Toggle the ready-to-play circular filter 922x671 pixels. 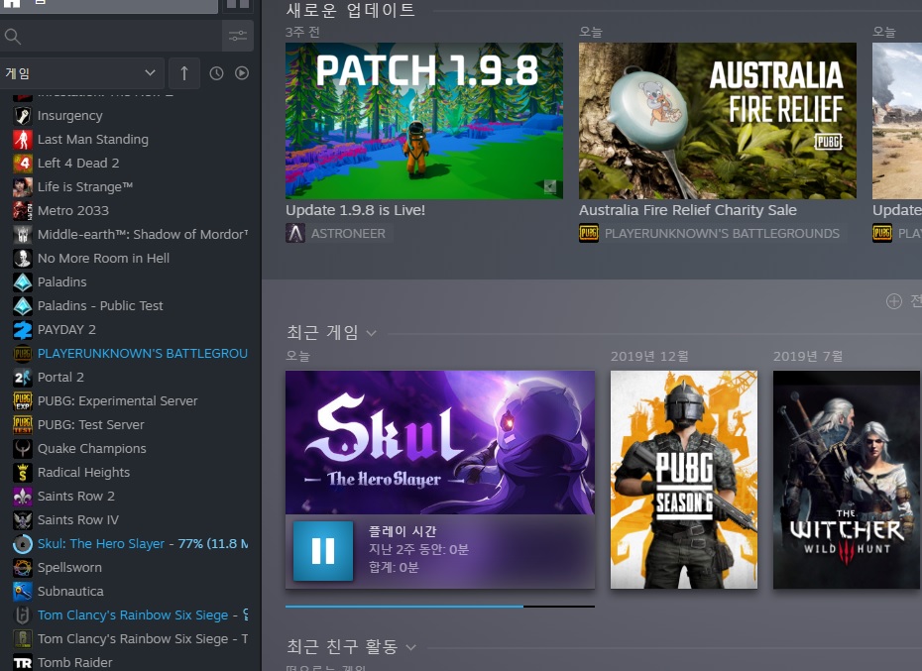[242, 73]
